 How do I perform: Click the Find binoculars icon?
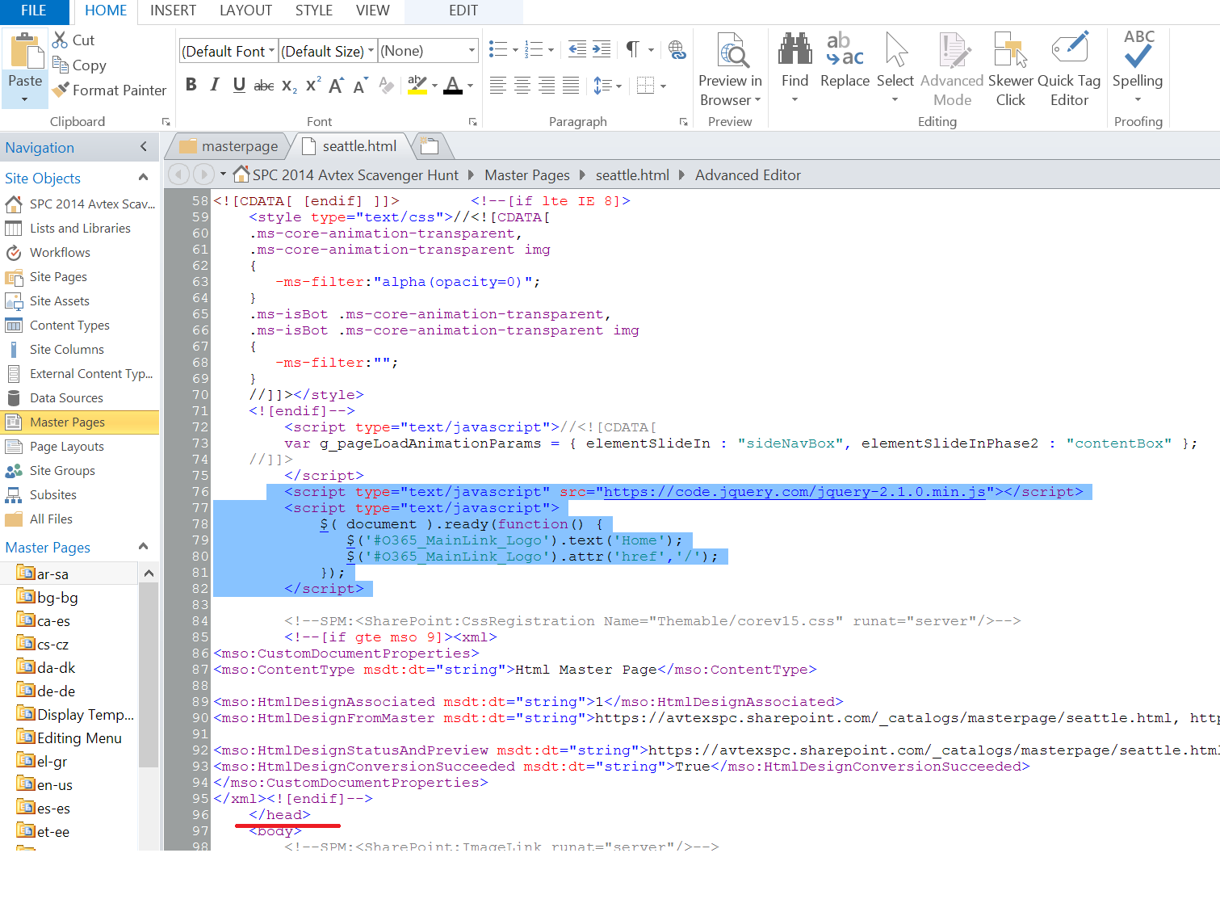pos(794,50)
